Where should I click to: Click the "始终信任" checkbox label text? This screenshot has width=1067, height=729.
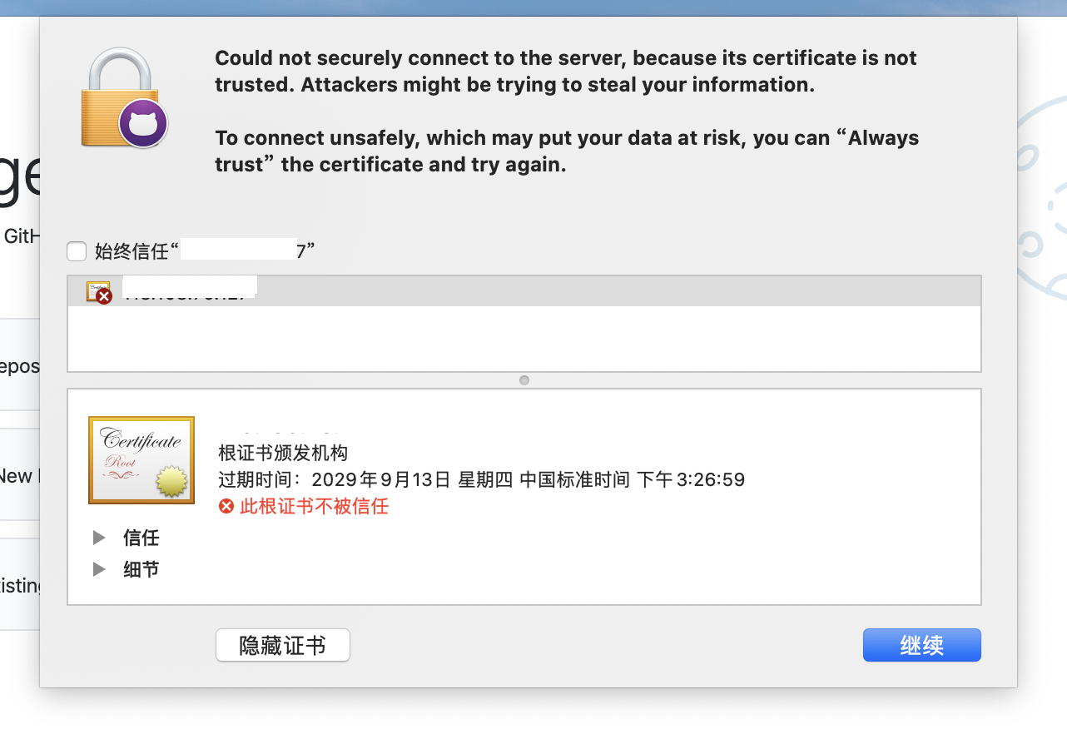[133, 250]
